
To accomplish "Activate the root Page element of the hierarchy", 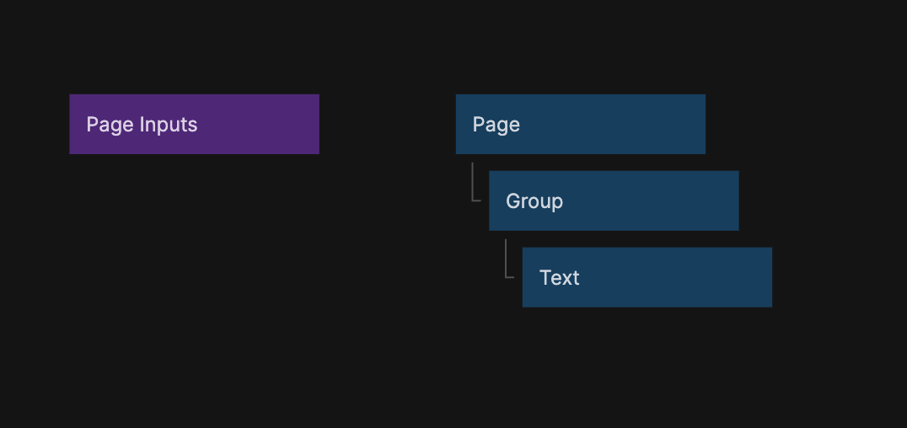I will pos(580,124).
